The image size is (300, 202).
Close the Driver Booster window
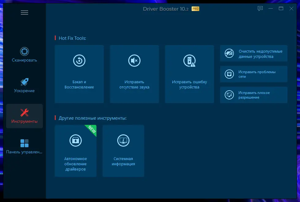pyautogui.click(x=291, y=9)
